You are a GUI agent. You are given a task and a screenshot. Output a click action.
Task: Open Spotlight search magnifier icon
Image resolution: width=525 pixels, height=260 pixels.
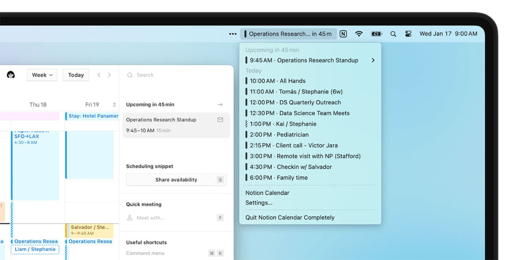pos(393,34)
